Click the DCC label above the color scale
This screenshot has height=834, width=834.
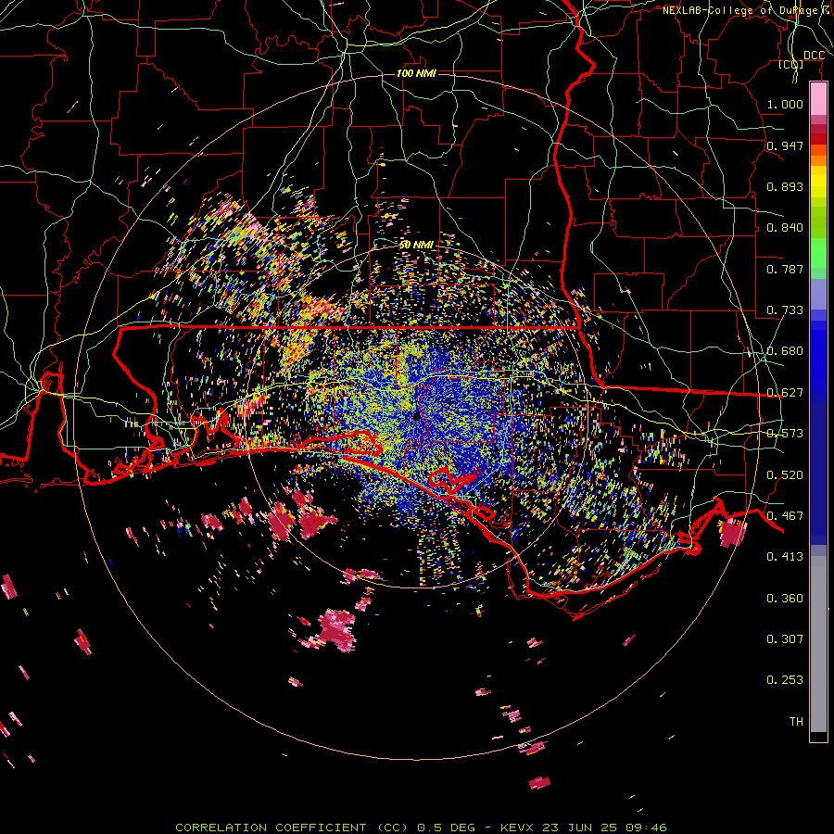pyautogui.click(x=814, y=56)
